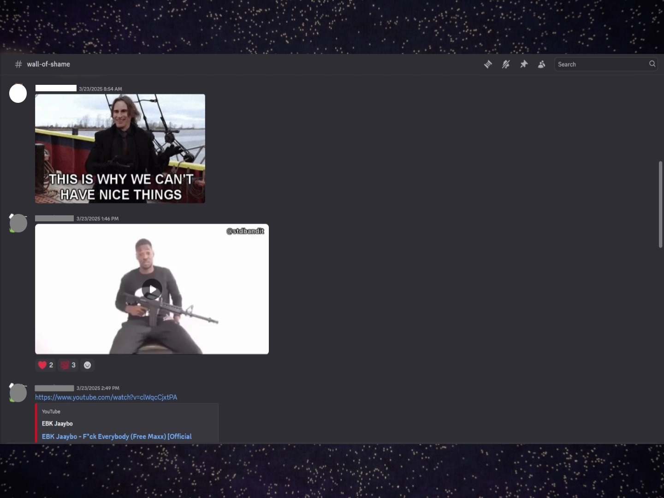The width and height of the screenshot is (664, 498).
Task: Toggle the red reaction with count 3
Action: [68, 365]
